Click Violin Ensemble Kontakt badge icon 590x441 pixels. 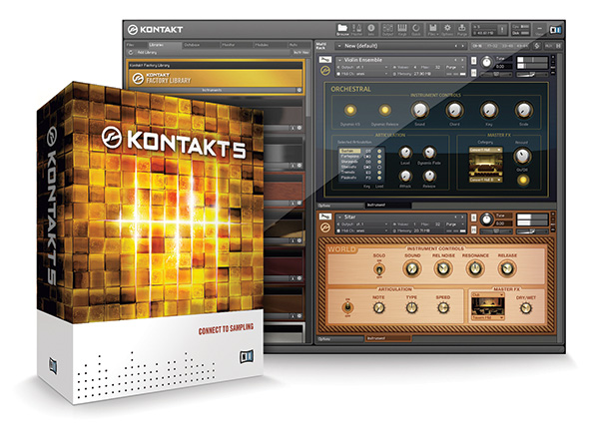[325, 71]
